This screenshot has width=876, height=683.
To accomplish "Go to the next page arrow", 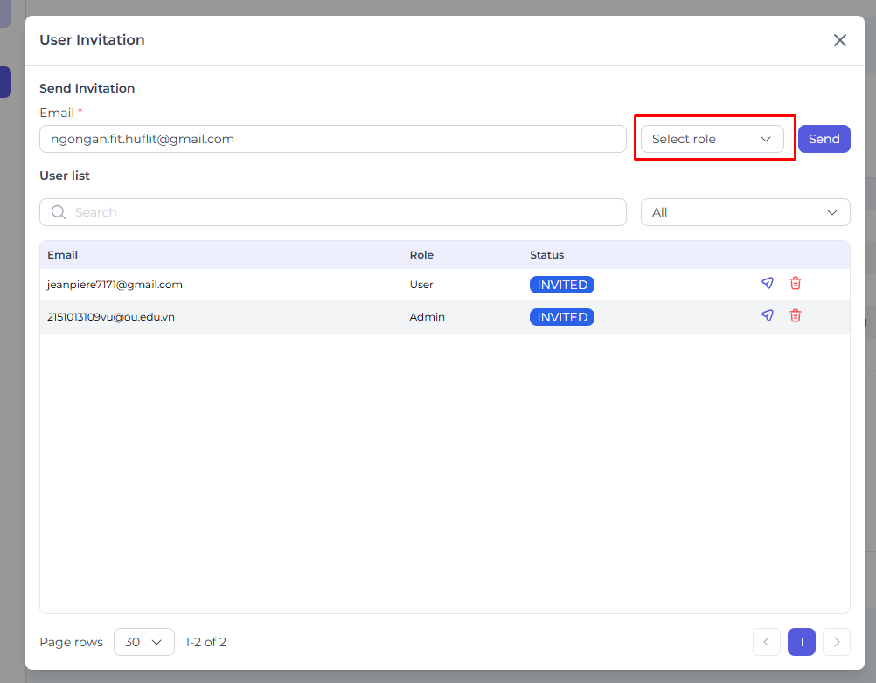I will 837,642.
